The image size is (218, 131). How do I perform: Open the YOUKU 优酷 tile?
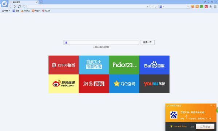pyautogui.click(x=154, y=84)
